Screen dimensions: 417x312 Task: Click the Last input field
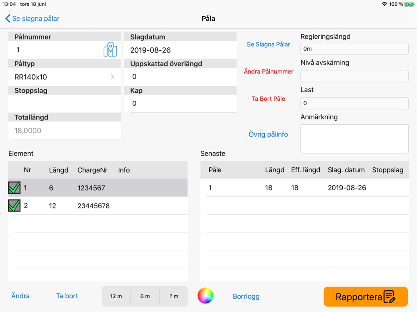354,103
